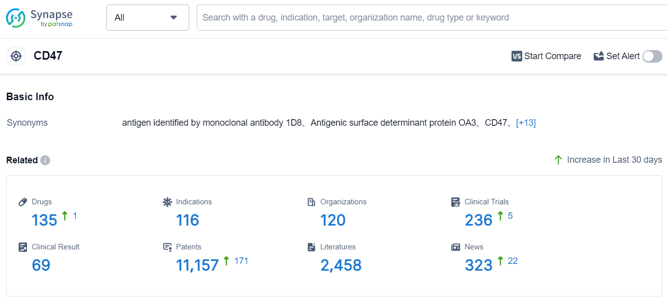Screen dimensions: 667x302
Task: Open the 11,157 Patents count link
Action: tap(197, 265)
